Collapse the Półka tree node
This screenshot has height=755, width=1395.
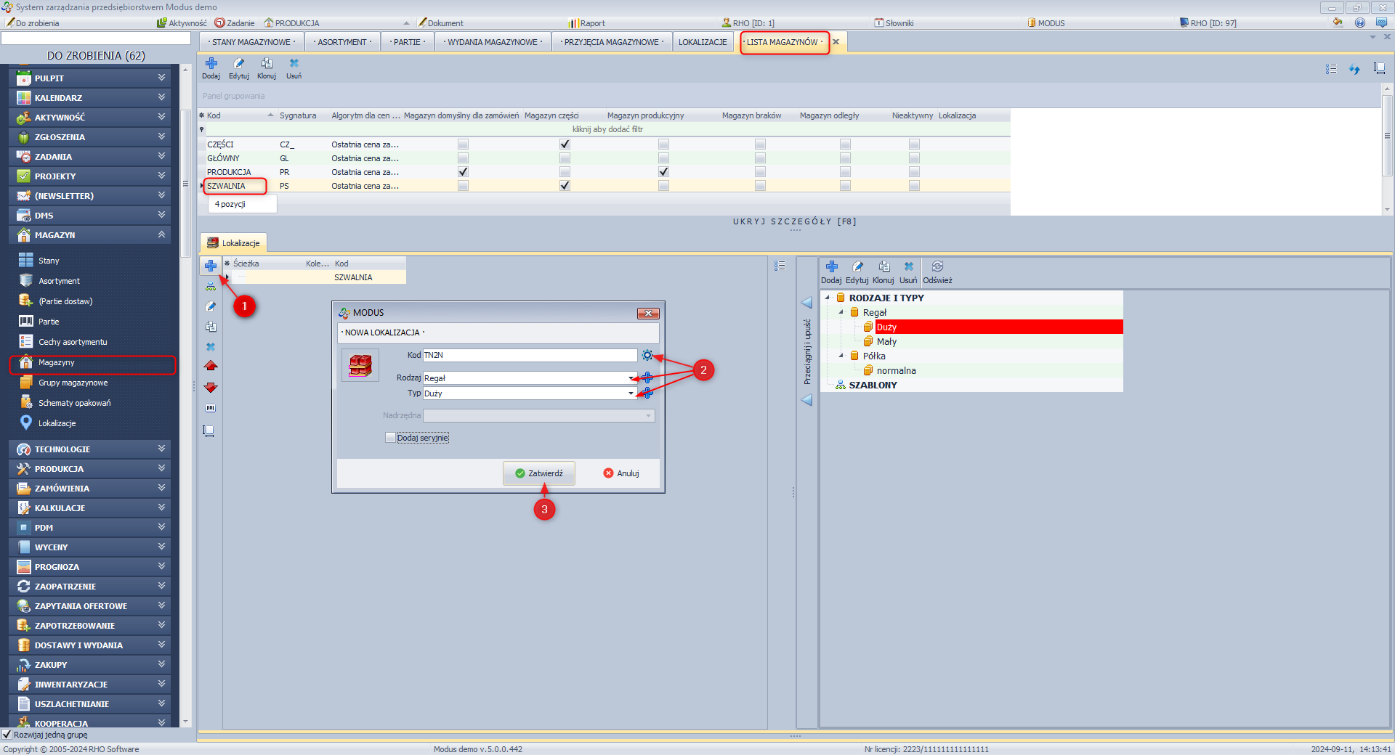point(841,356)
